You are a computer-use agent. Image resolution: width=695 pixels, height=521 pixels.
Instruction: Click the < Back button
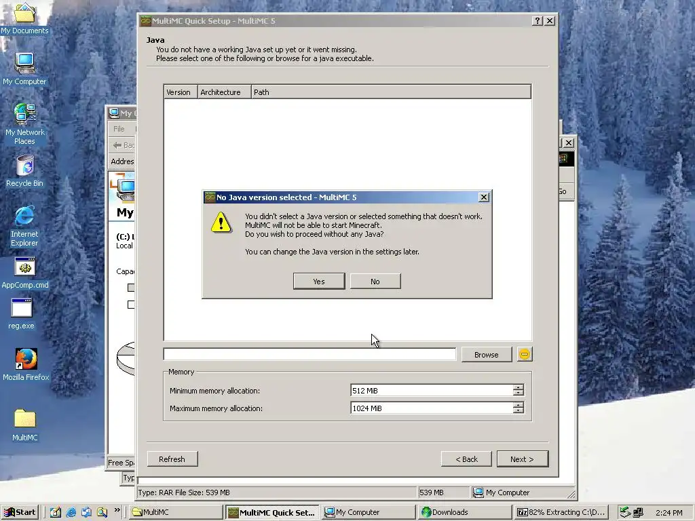pos(466,459)
